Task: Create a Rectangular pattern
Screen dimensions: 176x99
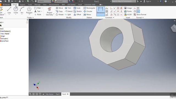Action: click(89, 8)
